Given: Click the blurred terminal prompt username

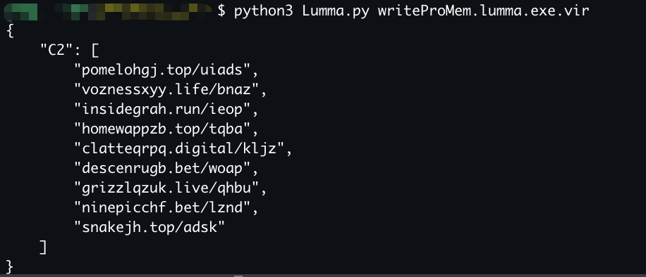Looking at the screenshot, I should click(109, 11).
